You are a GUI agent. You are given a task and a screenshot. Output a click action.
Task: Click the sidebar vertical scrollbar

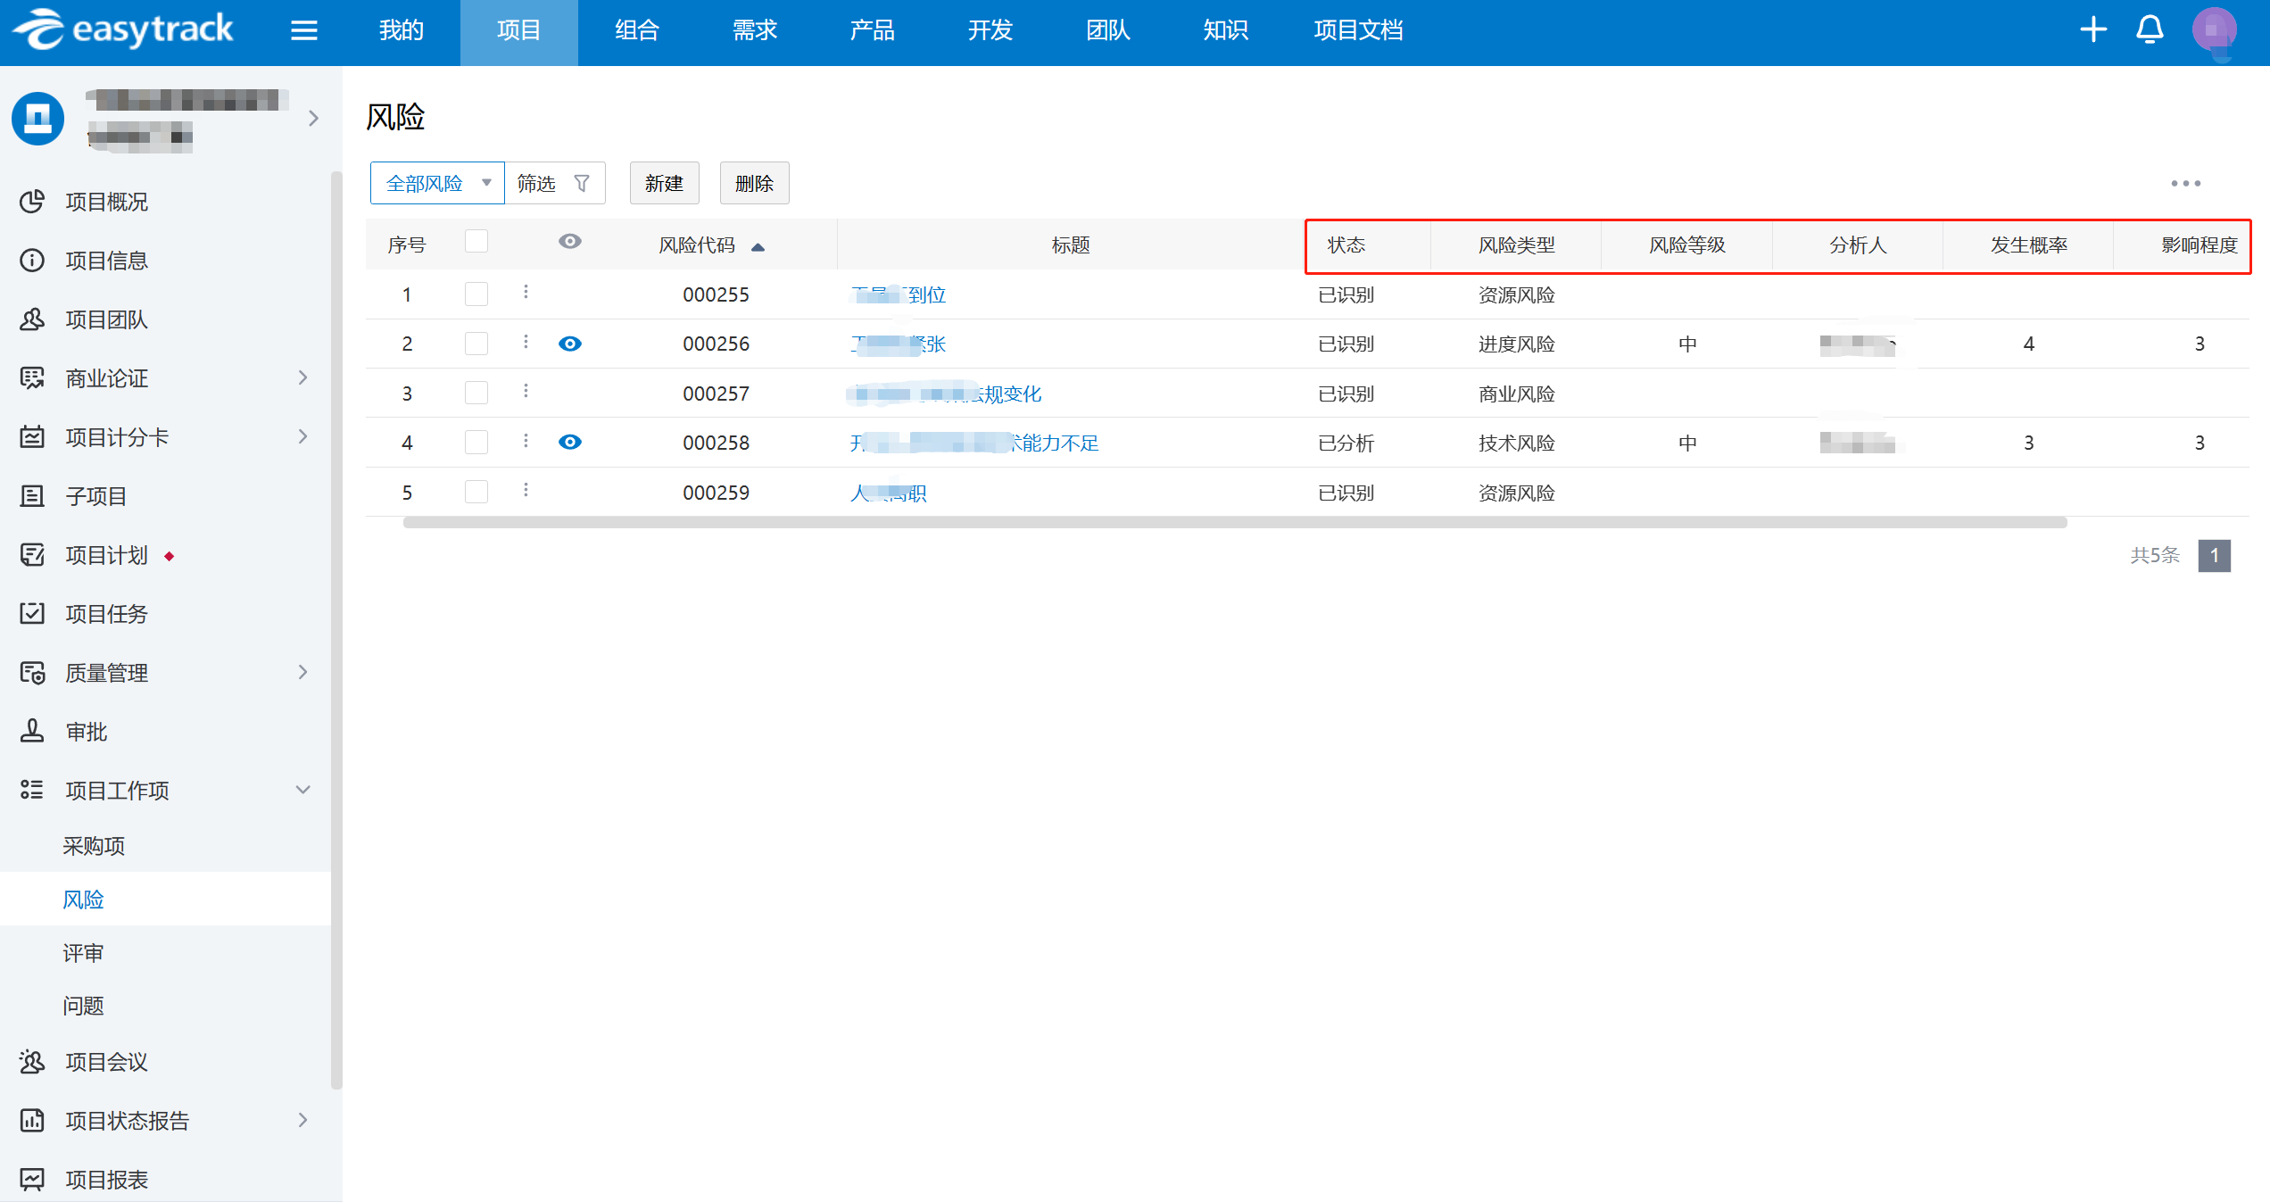click(x=336, y=629)
